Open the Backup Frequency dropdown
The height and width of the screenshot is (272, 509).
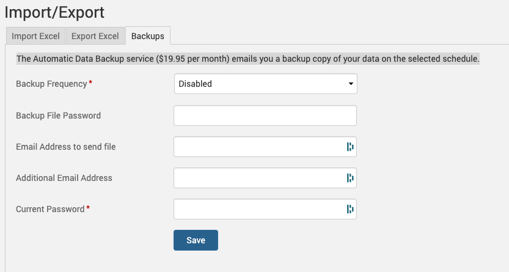[265, 84]
